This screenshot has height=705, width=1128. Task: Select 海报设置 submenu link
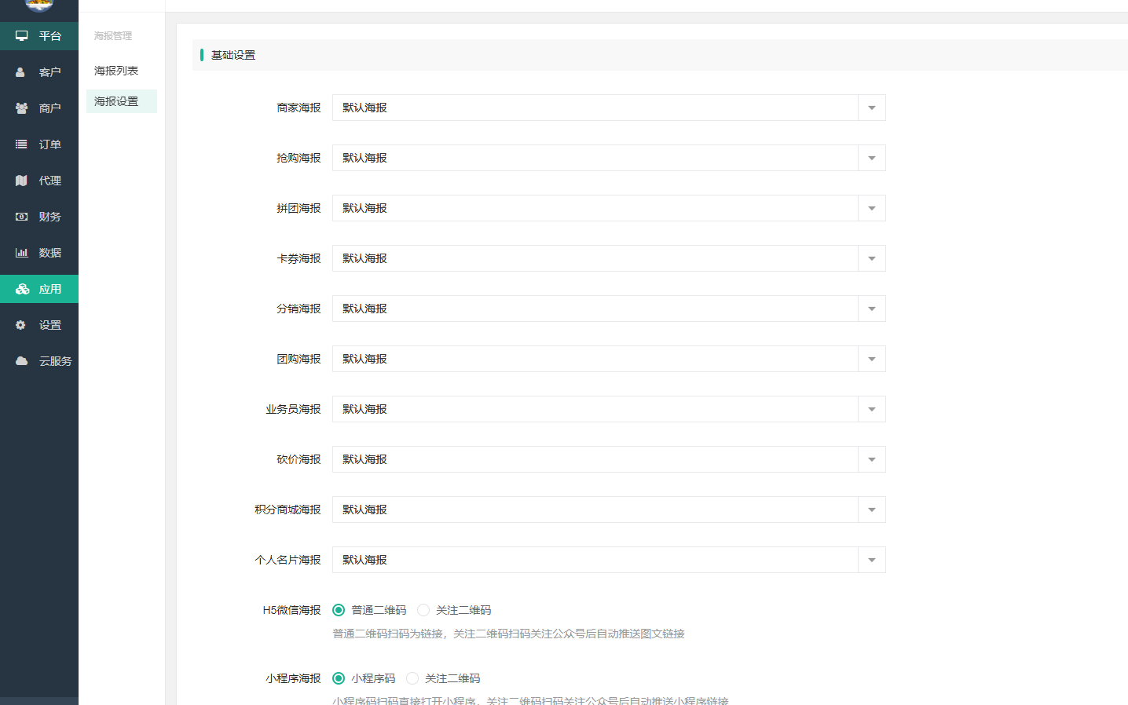(x=122, y=101)
